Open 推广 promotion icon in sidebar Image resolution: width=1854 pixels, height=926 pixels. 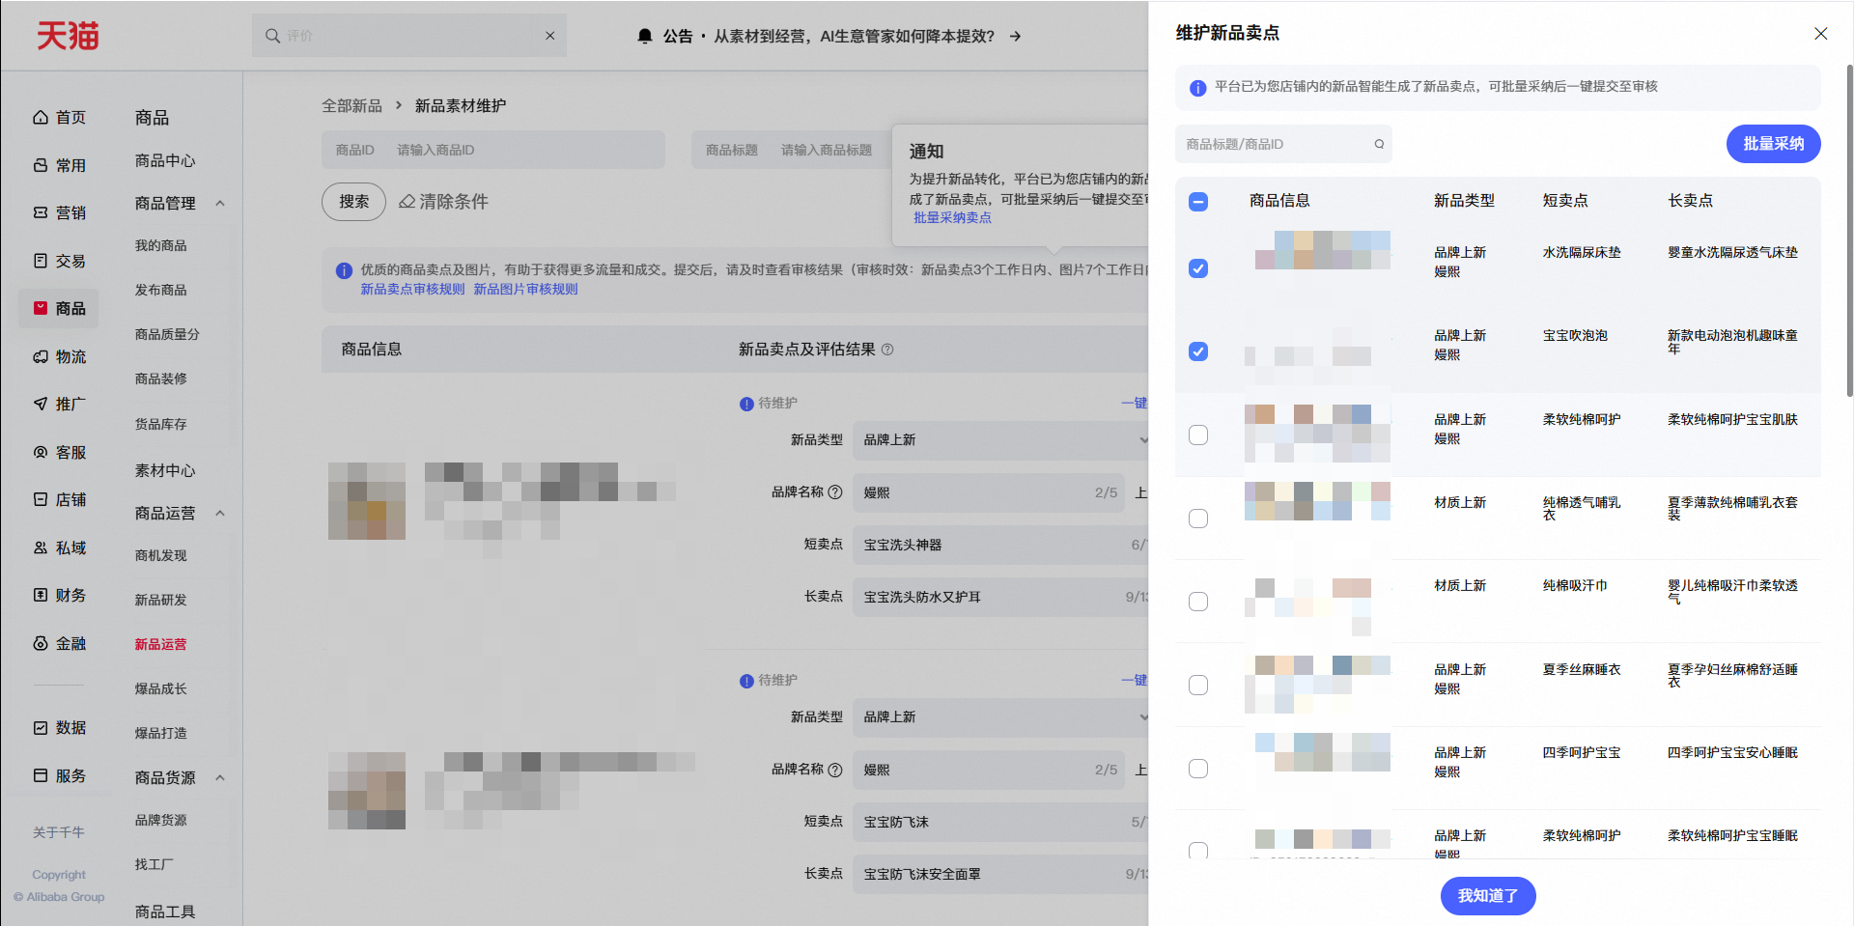tap(41, 404)
